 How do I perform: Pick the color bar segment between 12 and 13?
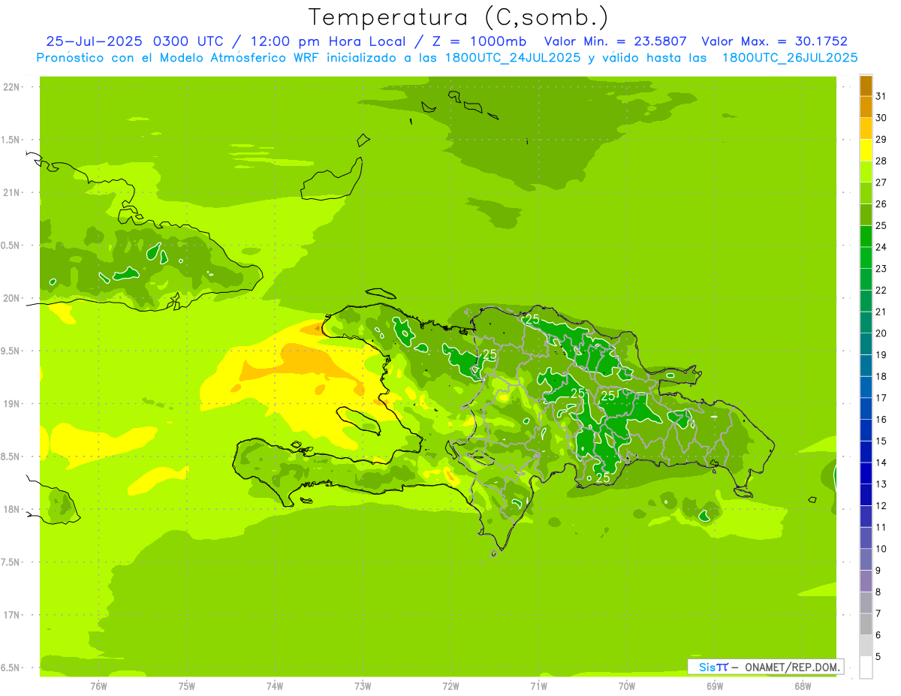pos(866,495)
